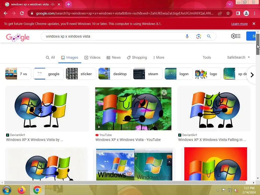This screenshot has width=260, height=195.
Task: Open red-orange background XP Vista image
Action: coord(216,164)
